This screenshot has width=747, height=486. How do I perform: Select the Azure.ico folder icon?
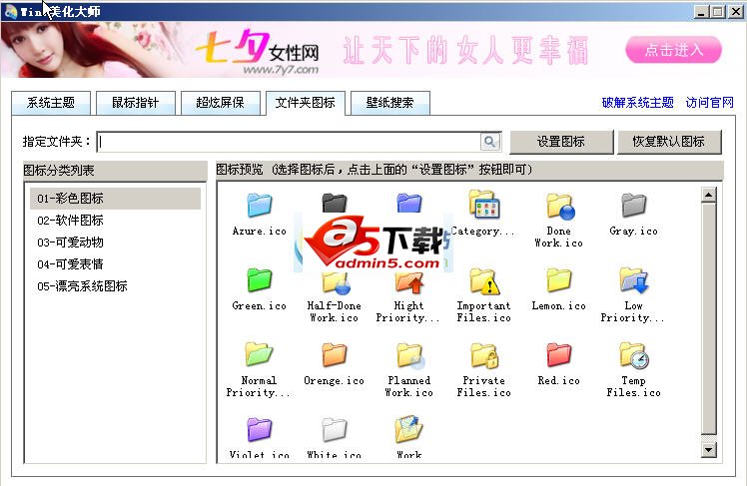point(260,205)
